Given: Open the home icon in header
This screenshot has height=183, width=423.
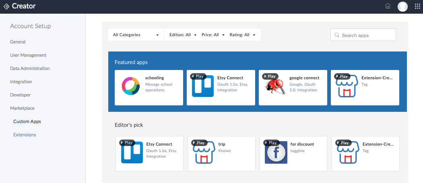Looking at the screenshot, I should click(388, 6).
